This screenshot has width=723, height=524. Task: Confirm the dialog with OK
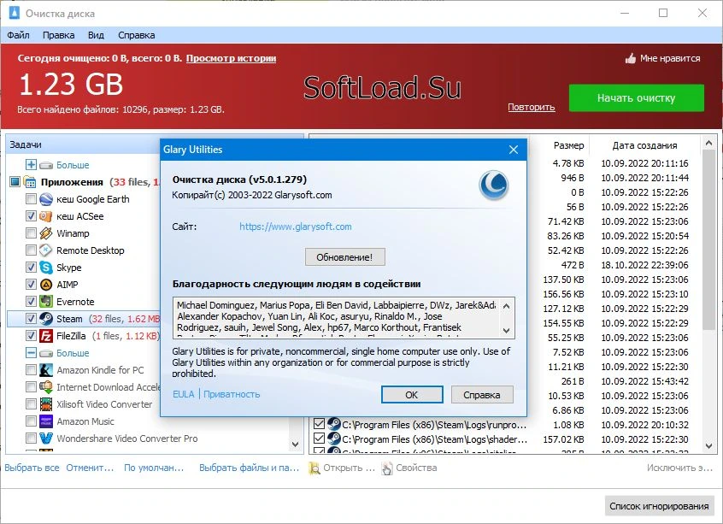pos(412,395)
